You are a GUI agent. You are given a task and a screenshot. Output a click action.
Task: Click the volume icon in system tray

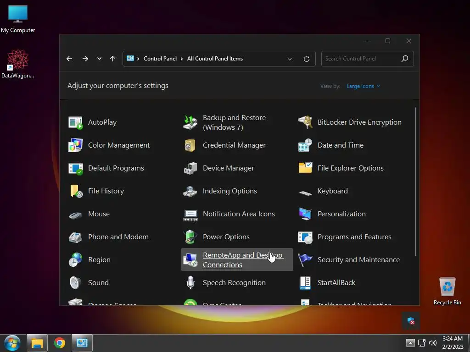[x=432, y=343]
